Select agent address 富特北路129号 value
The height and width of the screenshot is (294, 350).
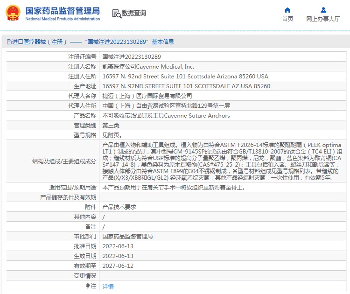(166, 106)
